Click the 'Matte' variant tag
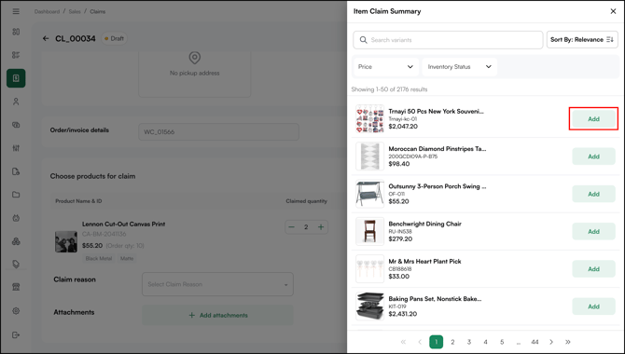Screen dimensions: 625x354 (x=127, y=258)
